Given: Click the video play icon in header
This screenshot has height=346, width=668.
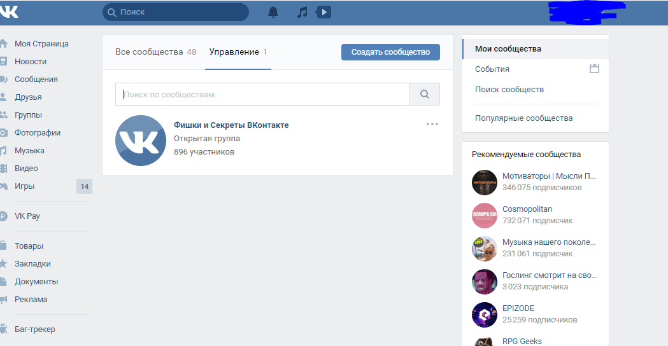Looking at the screenshot, I should (x=323, y=12).
